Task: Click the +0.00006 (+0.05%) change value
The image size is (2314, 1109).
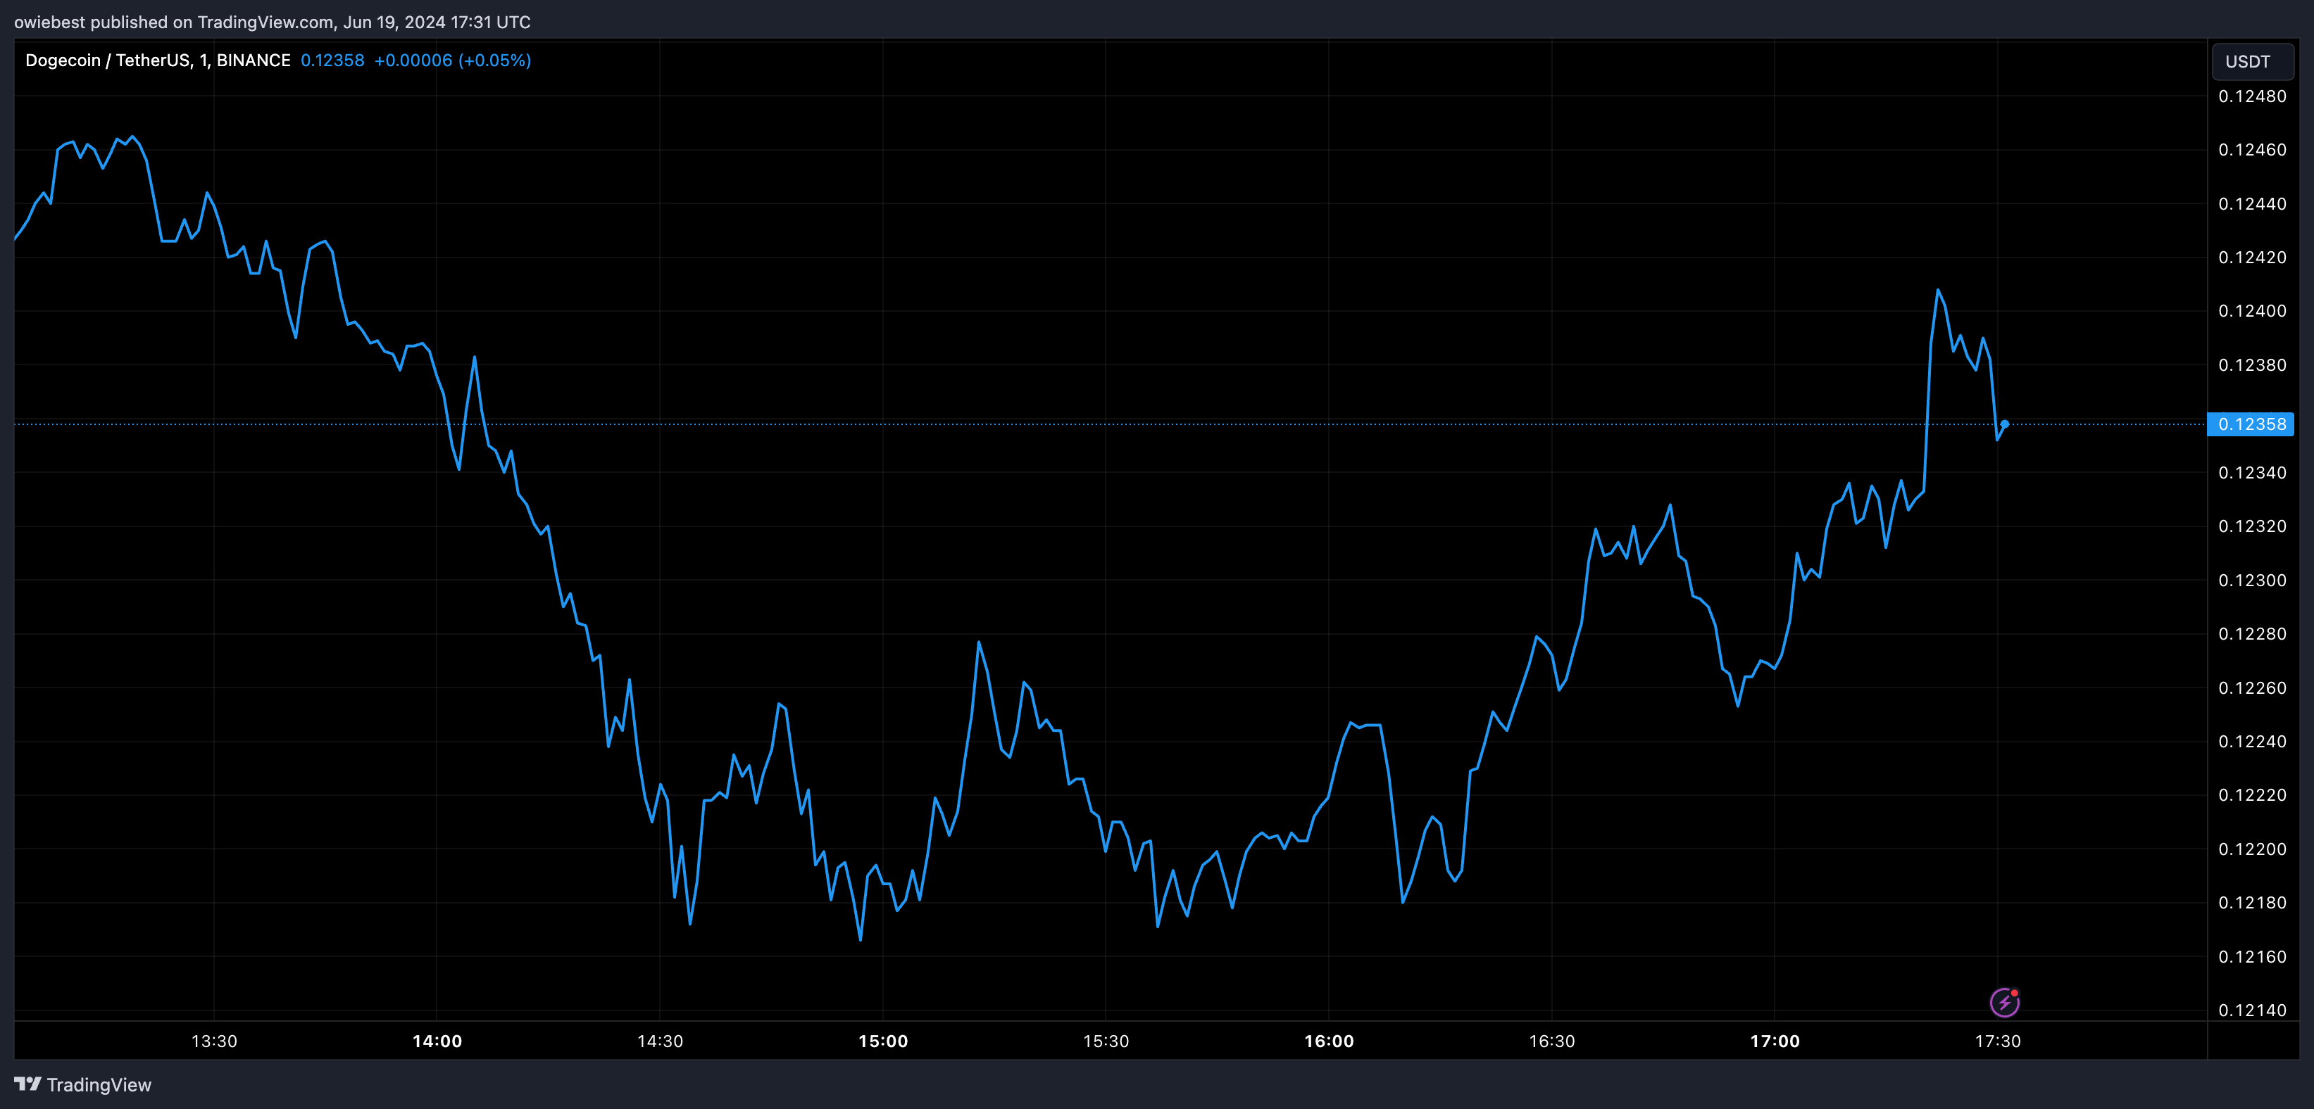Action: [452, 60]
